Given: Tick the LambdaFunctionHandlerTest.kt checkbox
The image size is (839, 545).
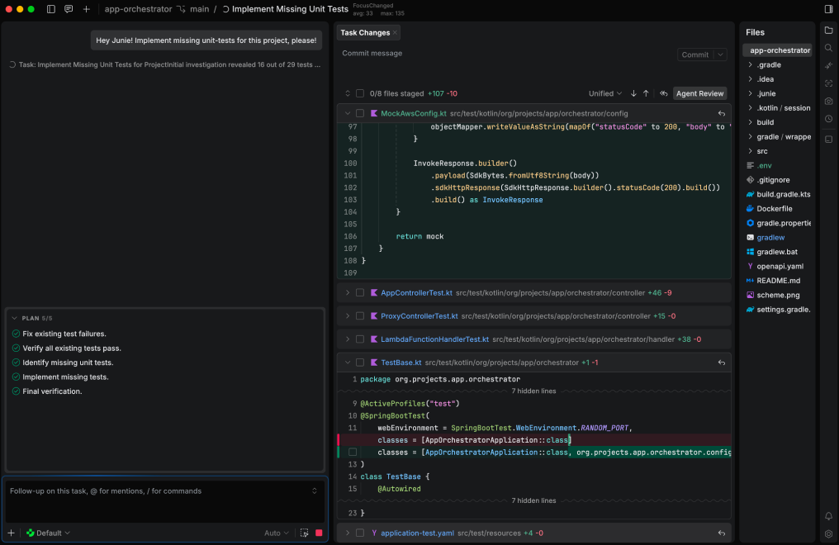Looking at the screenshot, I should tap(360, 339).
